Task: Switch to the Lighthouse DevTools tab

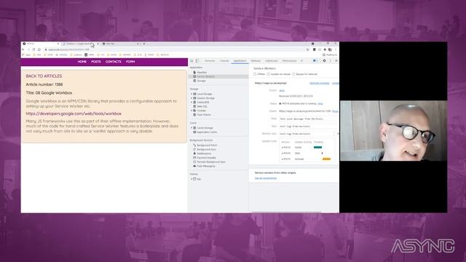Action: point(272,61)
